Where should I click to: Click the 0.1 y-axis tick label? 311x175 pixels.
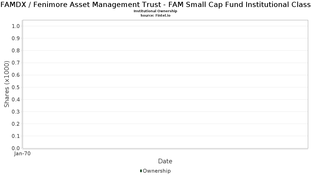tap(16, 136)
